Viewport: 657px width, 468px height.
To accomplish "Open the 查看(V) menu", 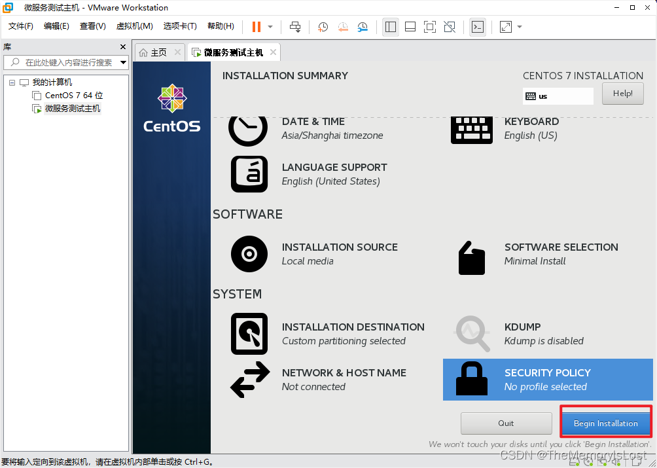I will point(93,26).
